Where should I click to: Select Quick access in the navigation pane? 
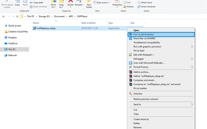[x=15, y=26]
